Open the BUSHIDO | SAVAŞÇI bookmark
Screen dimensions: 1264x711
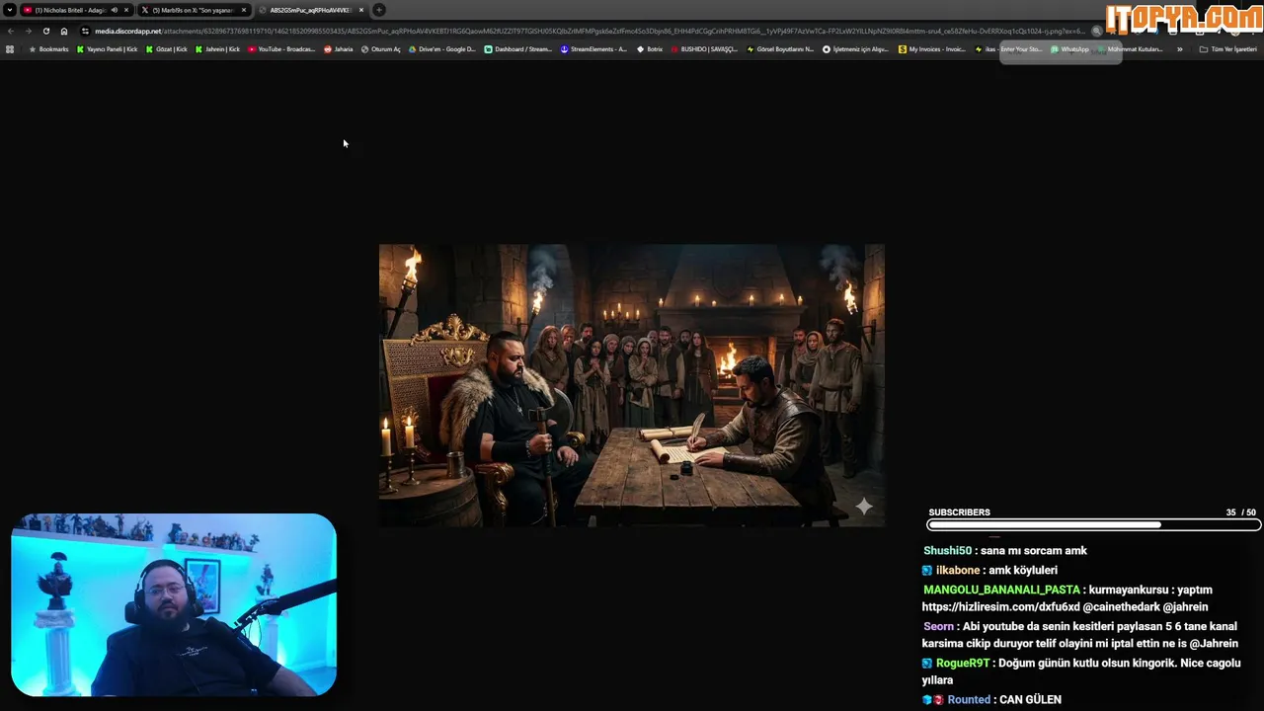[704, 48]
